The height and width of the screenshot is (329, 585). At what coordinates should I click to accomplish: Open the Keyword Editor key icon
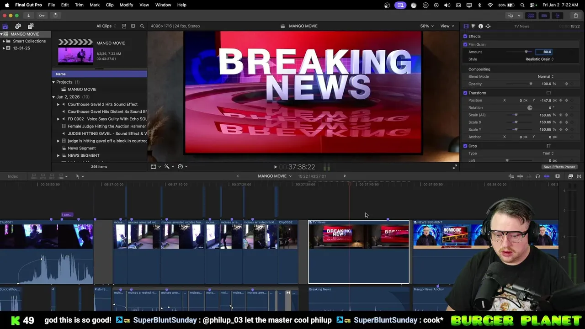tap(42, 15)
